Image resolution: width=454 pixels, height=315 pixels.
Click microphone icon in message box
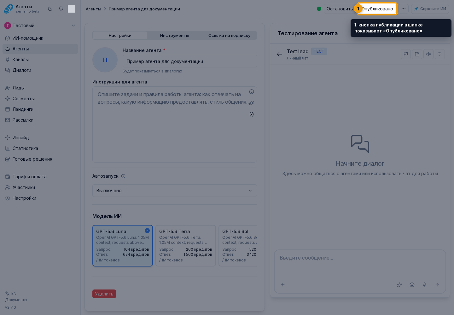[425, 285]
